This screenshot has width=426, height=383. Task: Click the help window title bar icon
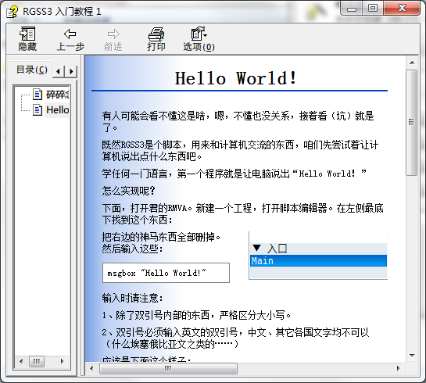[12, 12]
